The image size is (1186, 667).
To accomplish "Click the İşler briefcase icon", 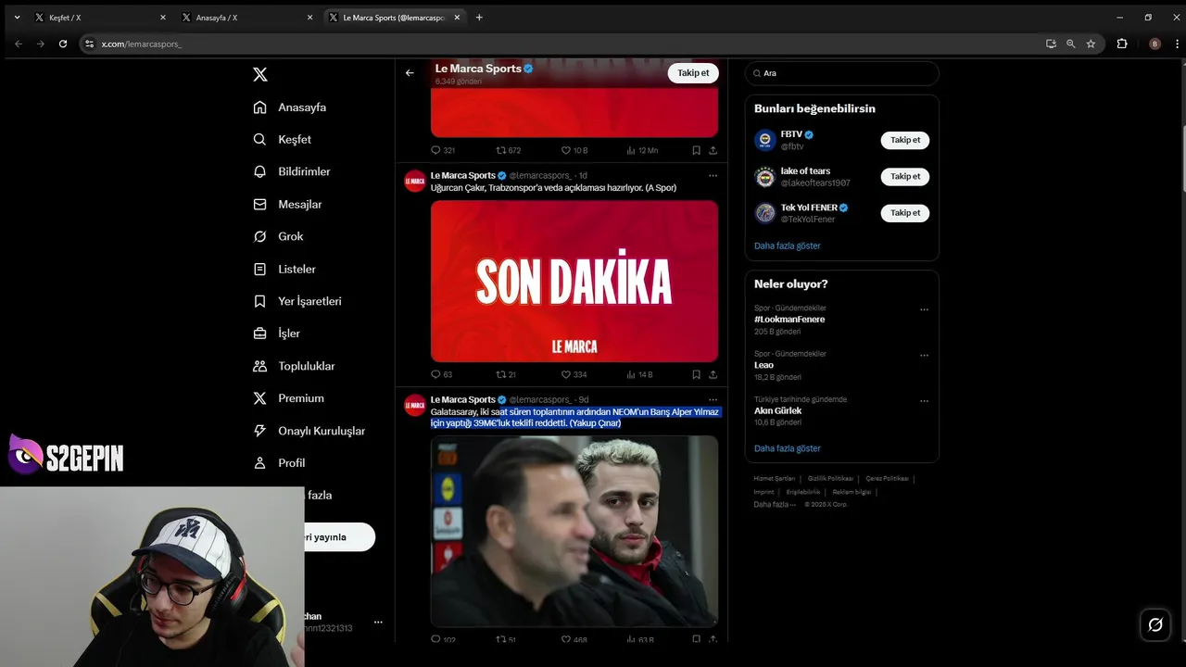I will tap(260, 333).
